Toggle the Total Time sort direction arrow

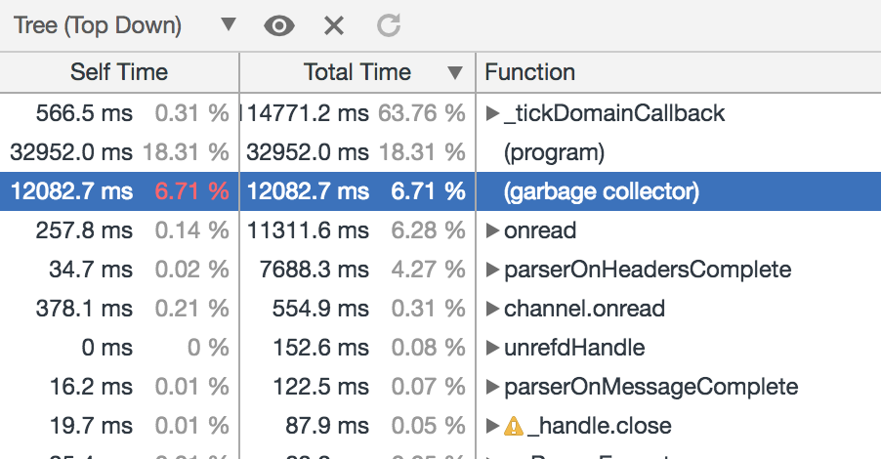(454, 72)
